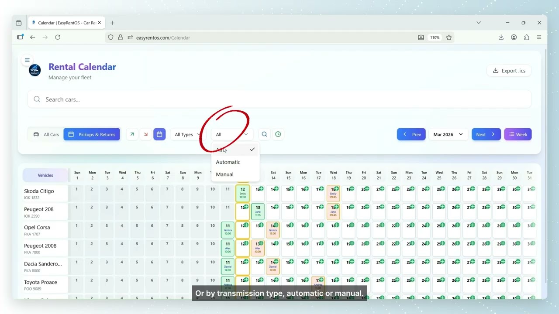
Task: Select Manual transmission option
Action: [235, 174]
